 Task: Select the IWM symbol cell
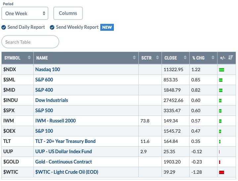coord(18,121)
